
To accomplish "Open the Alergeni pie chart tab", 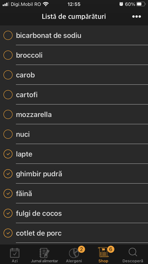I will point(74,255).
